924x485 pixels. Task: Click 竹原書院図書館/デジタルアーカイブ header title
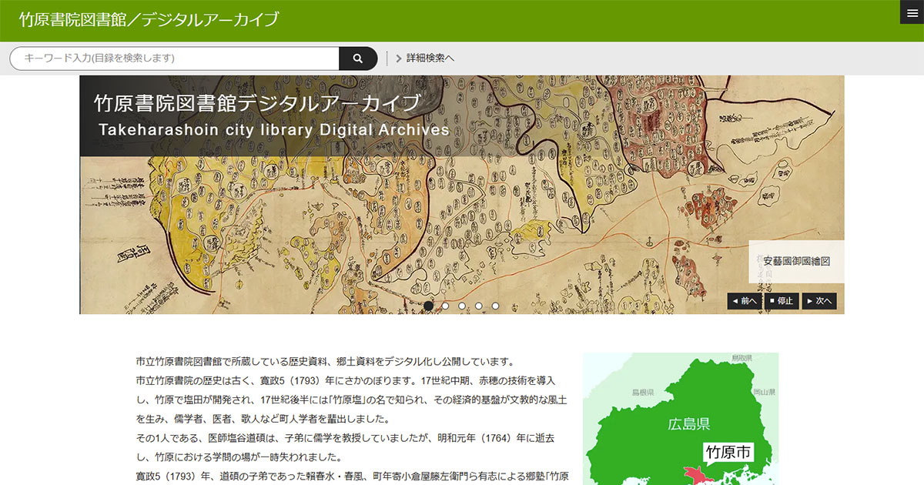pyautogui.click(x=149, y=20)
